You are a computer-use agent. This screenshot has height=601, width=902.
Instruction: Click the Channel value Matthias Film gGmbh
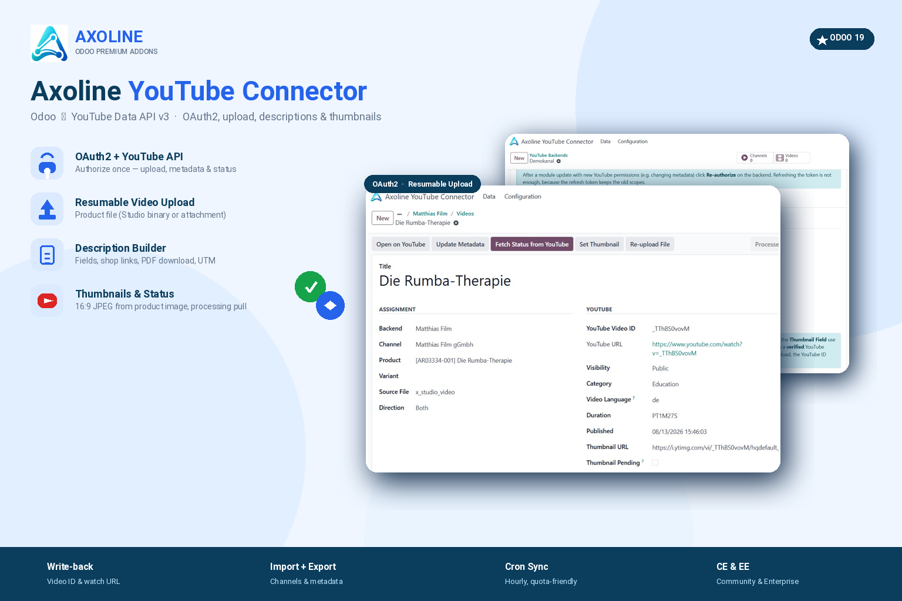click(445, 345)
